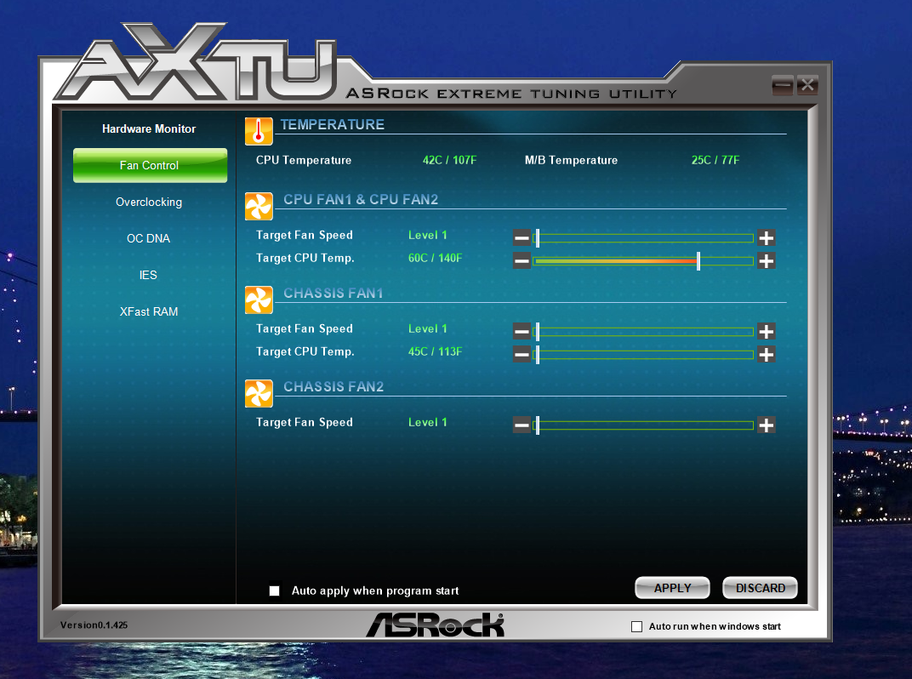This screenshot has height=679, width=912.
Task: Click the 60C / 140F target temp value
Action: (435, 258)
